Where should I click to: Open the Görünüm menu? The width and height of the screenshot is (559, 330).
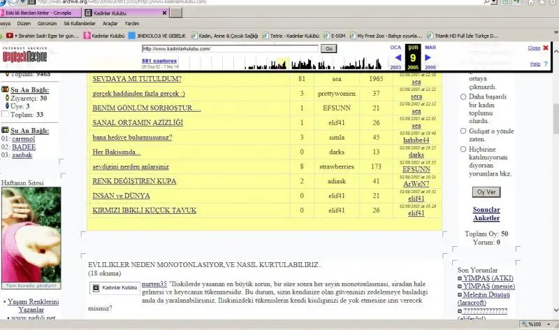pyautogui.click(x=48, y=23)
